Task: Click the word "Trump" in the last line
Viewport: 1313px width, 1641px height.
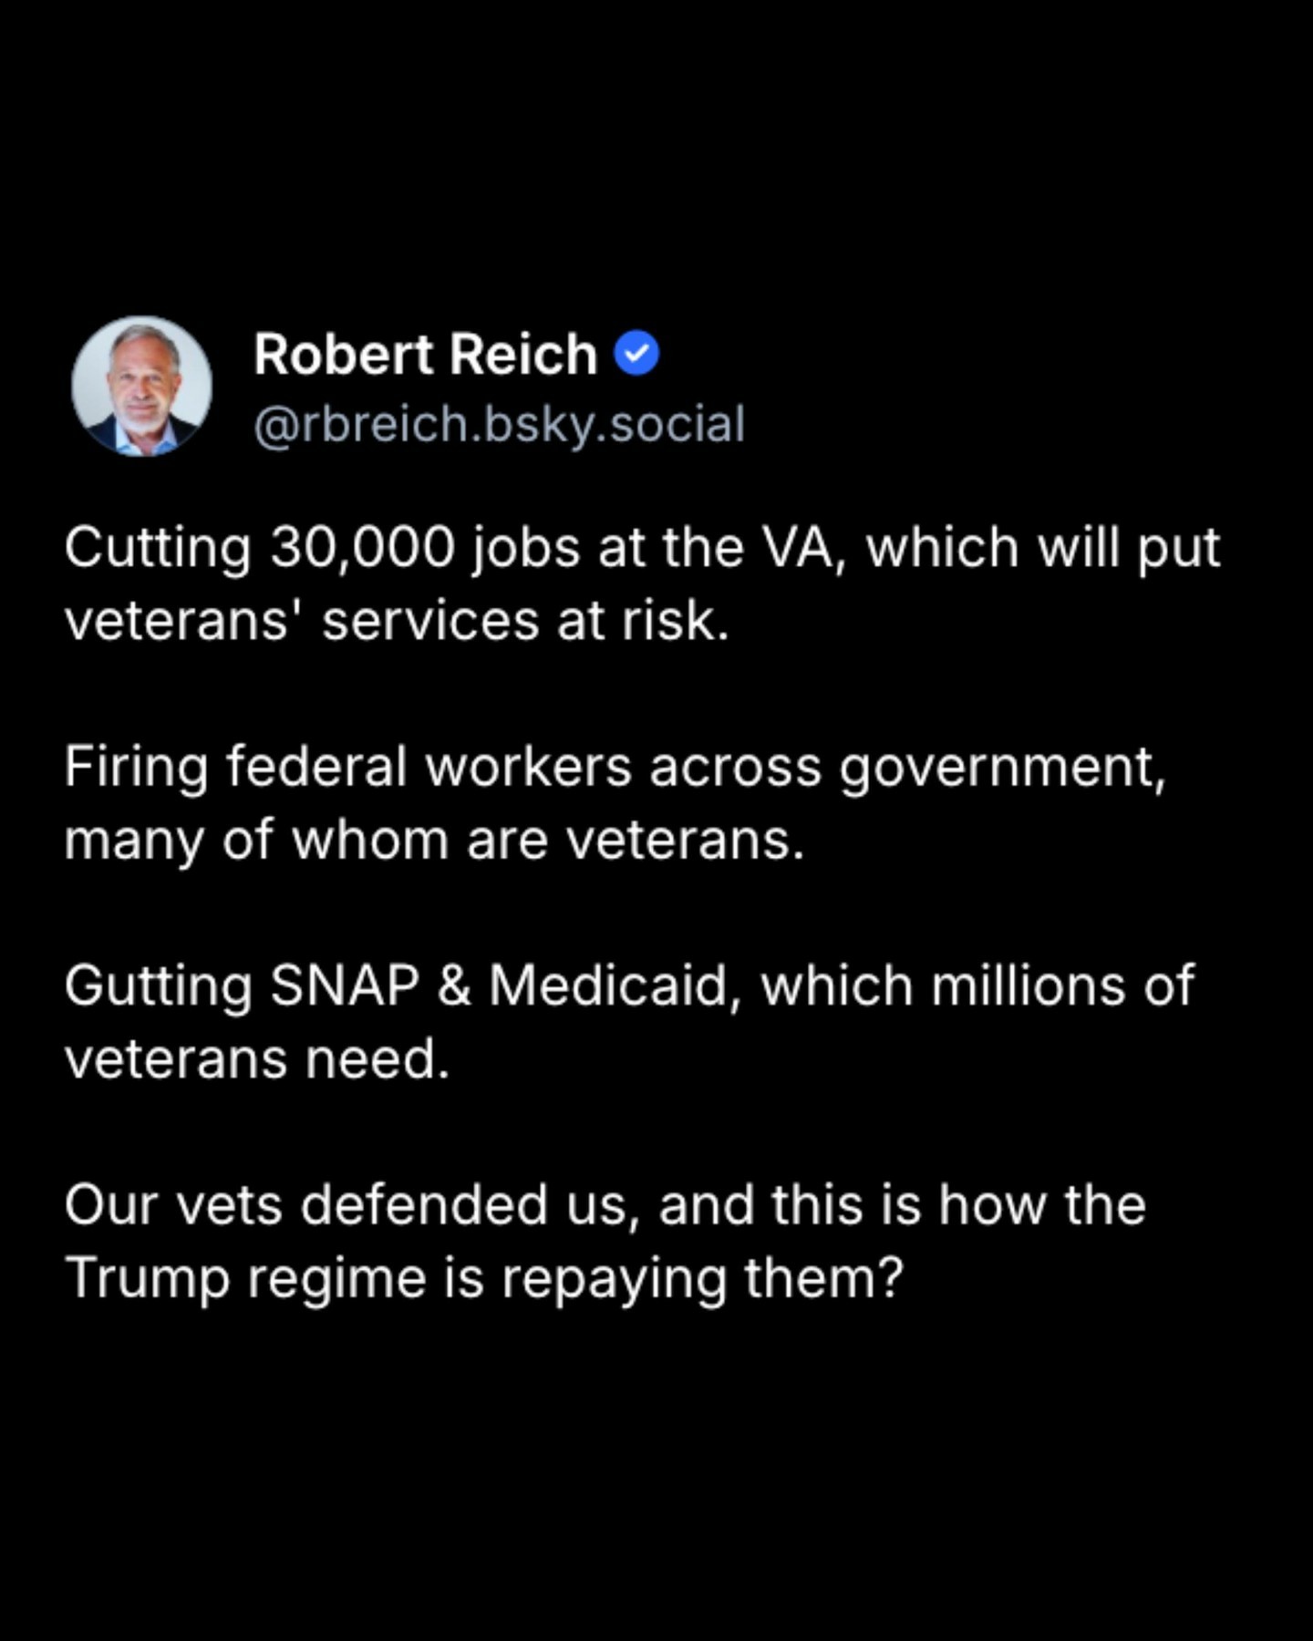Action: (147, 1278)
